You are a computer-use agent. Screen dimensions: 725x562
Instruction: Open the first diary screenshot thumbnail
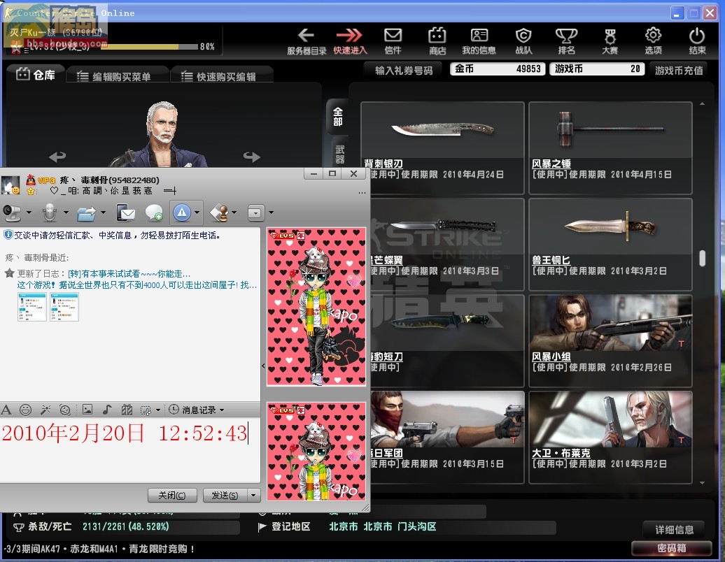click(x=32, y=307)
